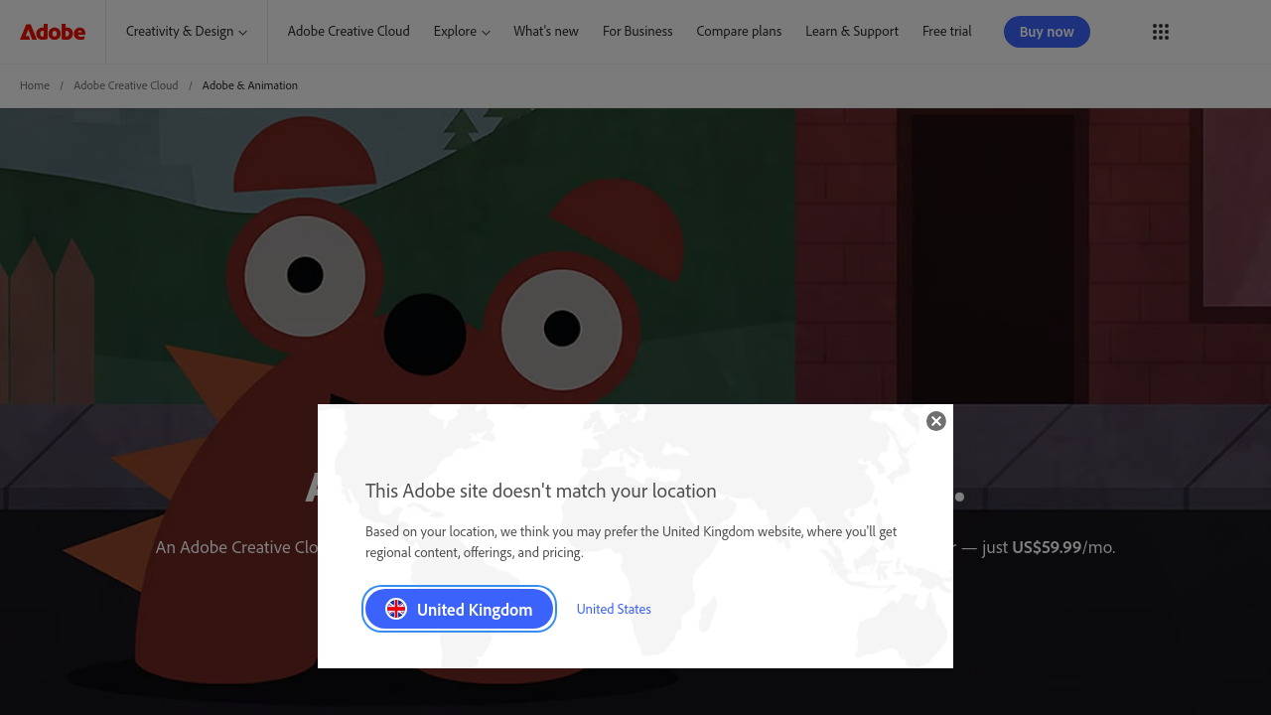Select Compare plans in navigation
Screen dimensions: 1271x715
[739, 32]
